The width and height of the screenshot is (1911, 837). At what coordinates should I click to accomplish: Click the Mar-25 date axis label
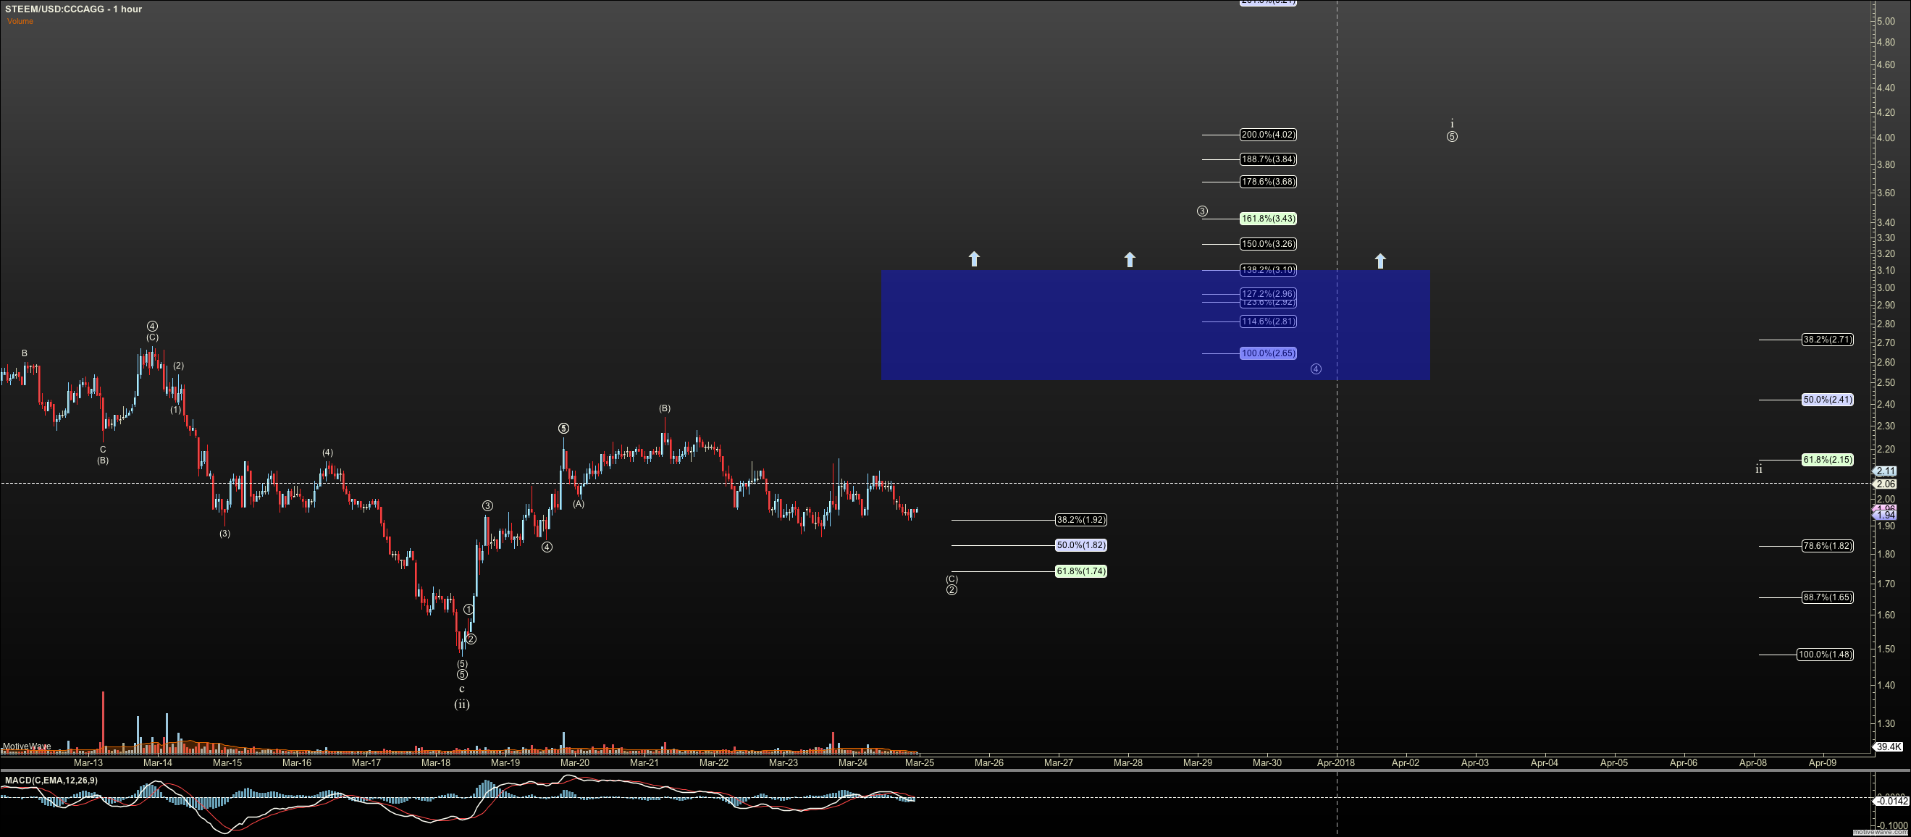click(919, 763)
